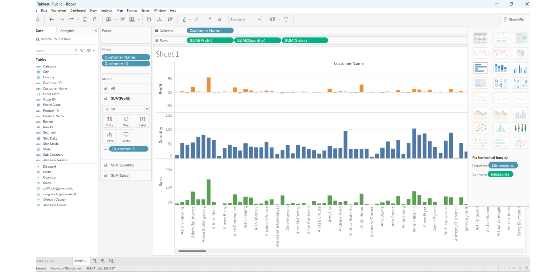The height and width of the screenshot is (272, 548).
Task: Open the Tooltip card in Marks
Action: point(126,137)
